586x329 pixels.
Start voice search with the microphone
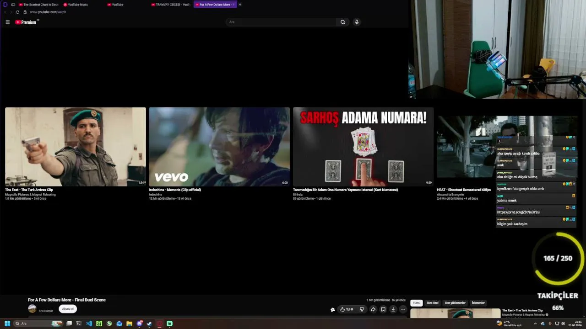[357, 22]
